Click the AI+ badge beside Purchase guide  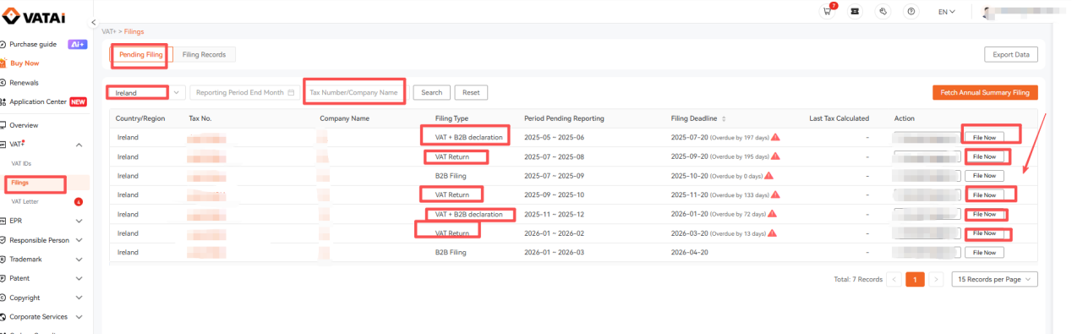pos(78,44)
